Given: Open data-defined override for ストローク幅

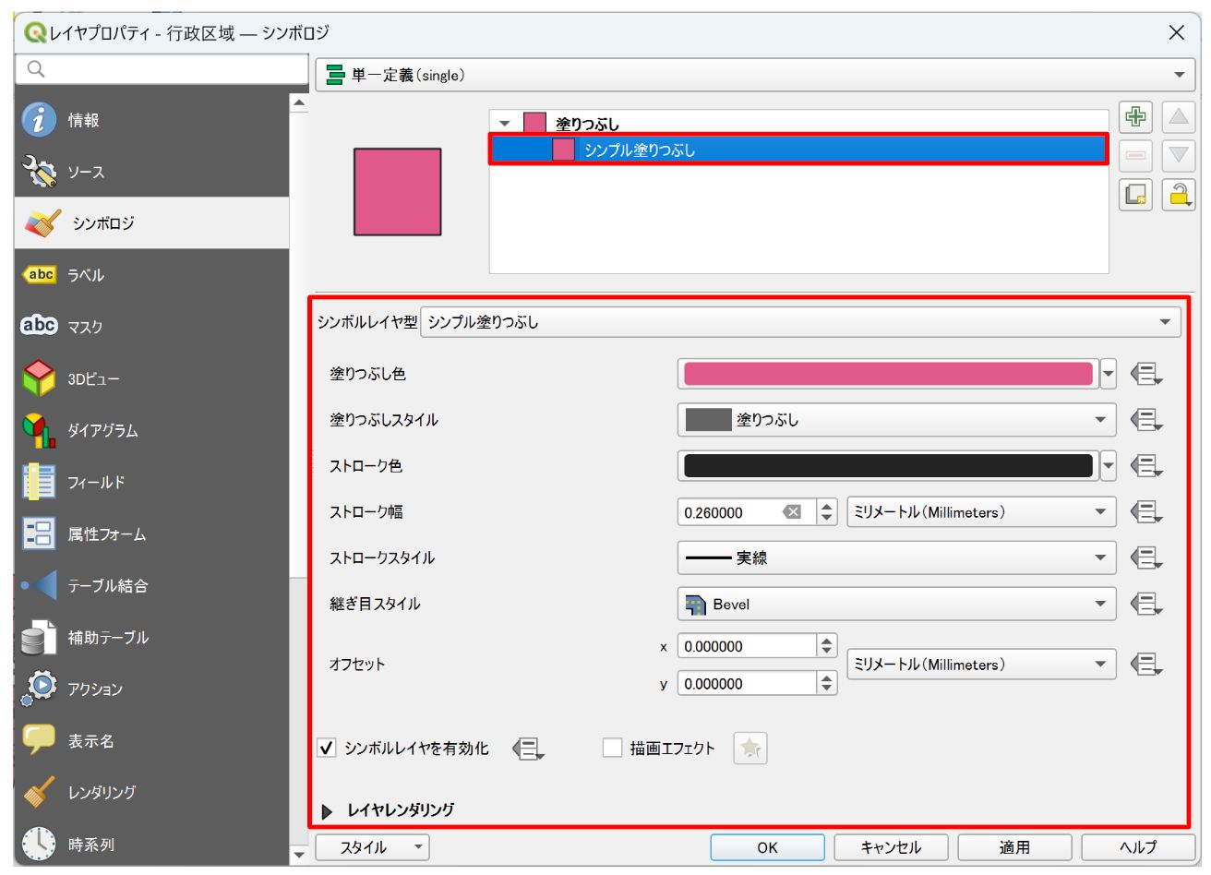Looking at the screenshot, I should coord(1146,512).
